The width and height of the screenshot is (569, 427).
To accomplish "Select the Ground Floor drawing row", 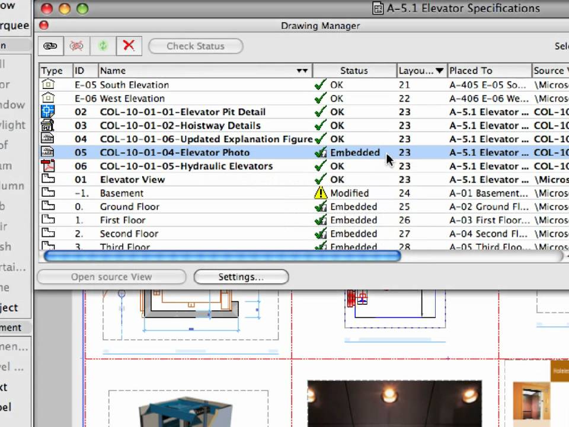I will (304, 206).
